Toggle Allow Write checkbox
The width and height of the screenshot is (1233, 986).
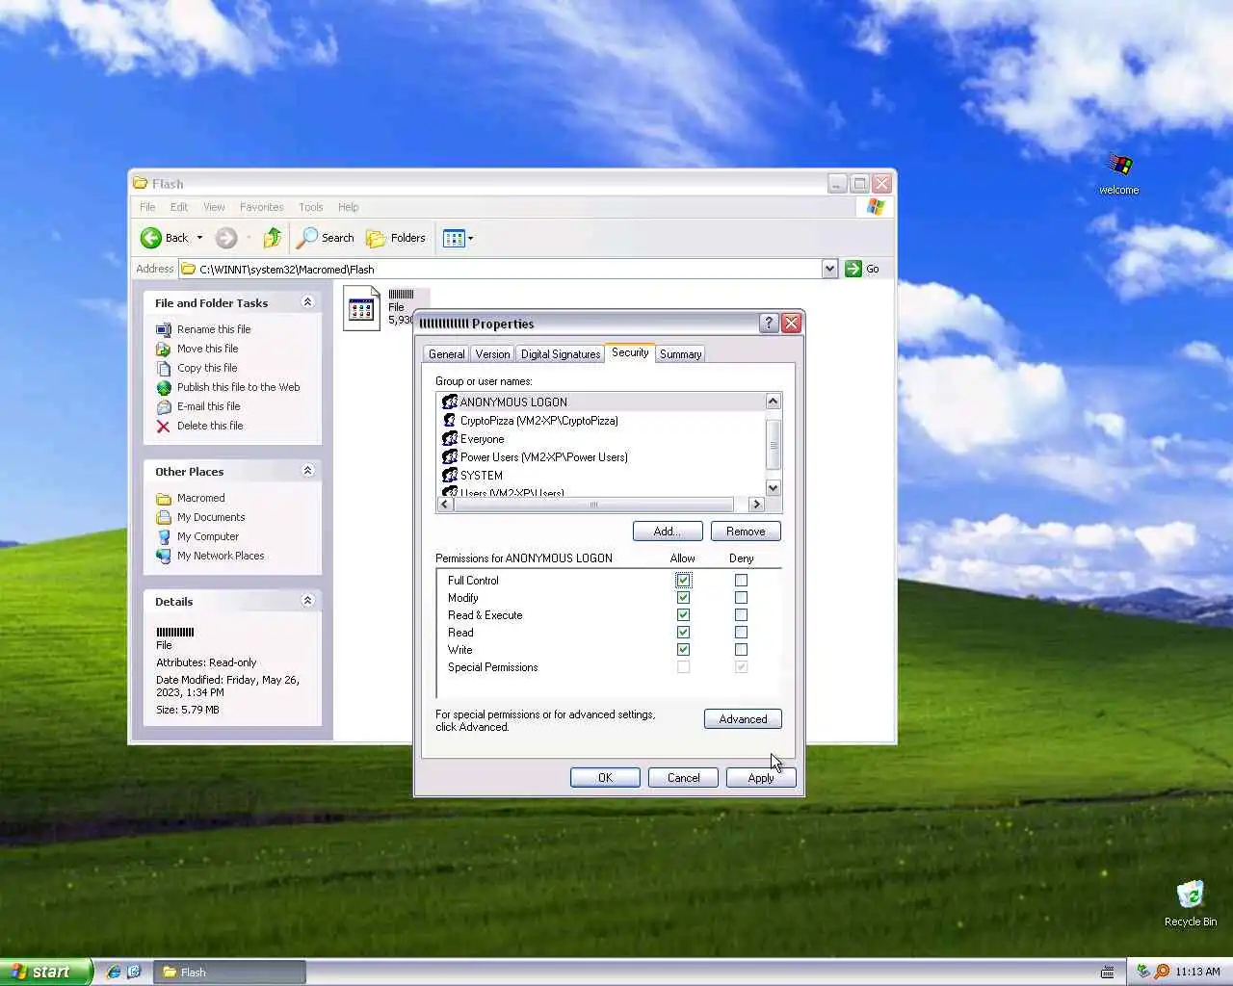[x=683, y=649]
